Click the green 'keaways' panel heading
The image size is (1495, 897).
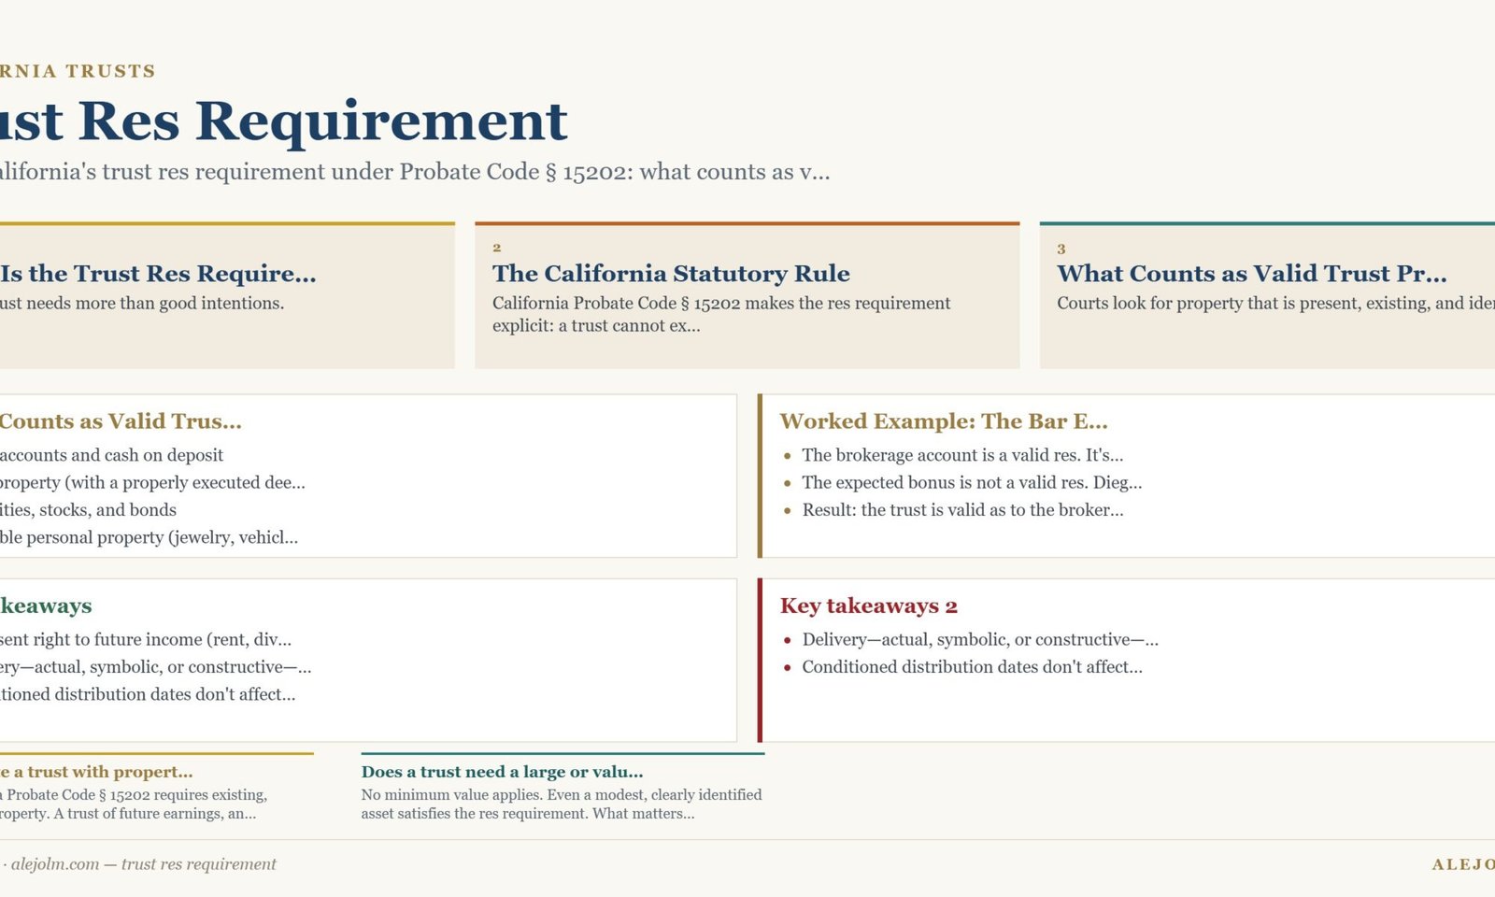[x=46, y=605]
